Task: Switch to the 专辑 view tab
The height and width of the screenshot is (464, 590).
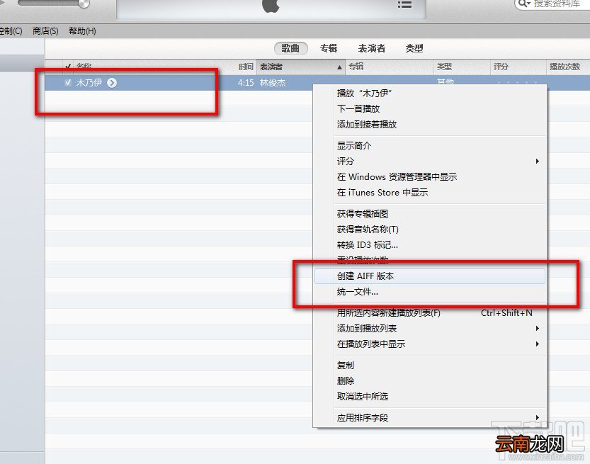Action: coord(329,49)
